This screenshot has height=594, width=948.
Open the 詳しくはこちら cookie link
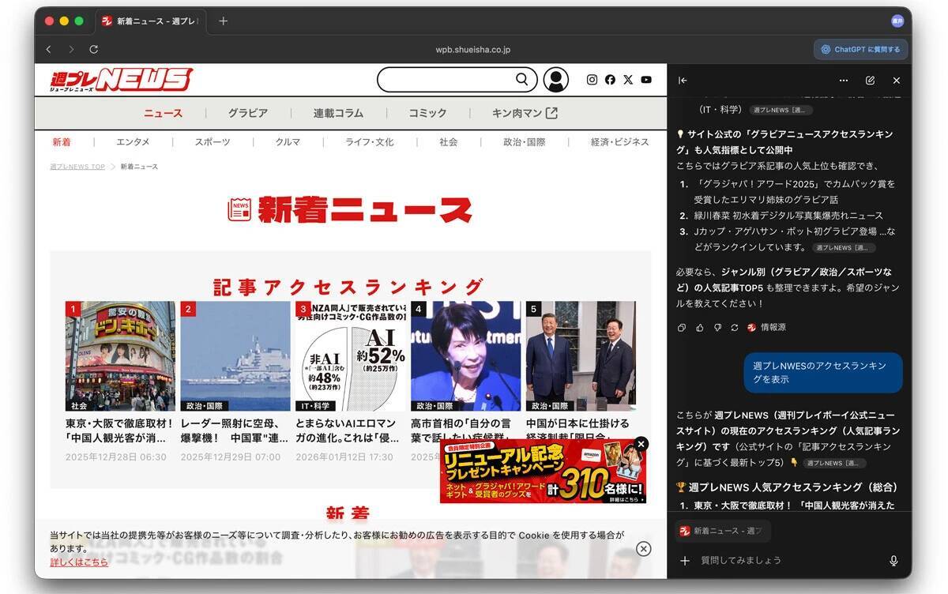tap(78, 562)
